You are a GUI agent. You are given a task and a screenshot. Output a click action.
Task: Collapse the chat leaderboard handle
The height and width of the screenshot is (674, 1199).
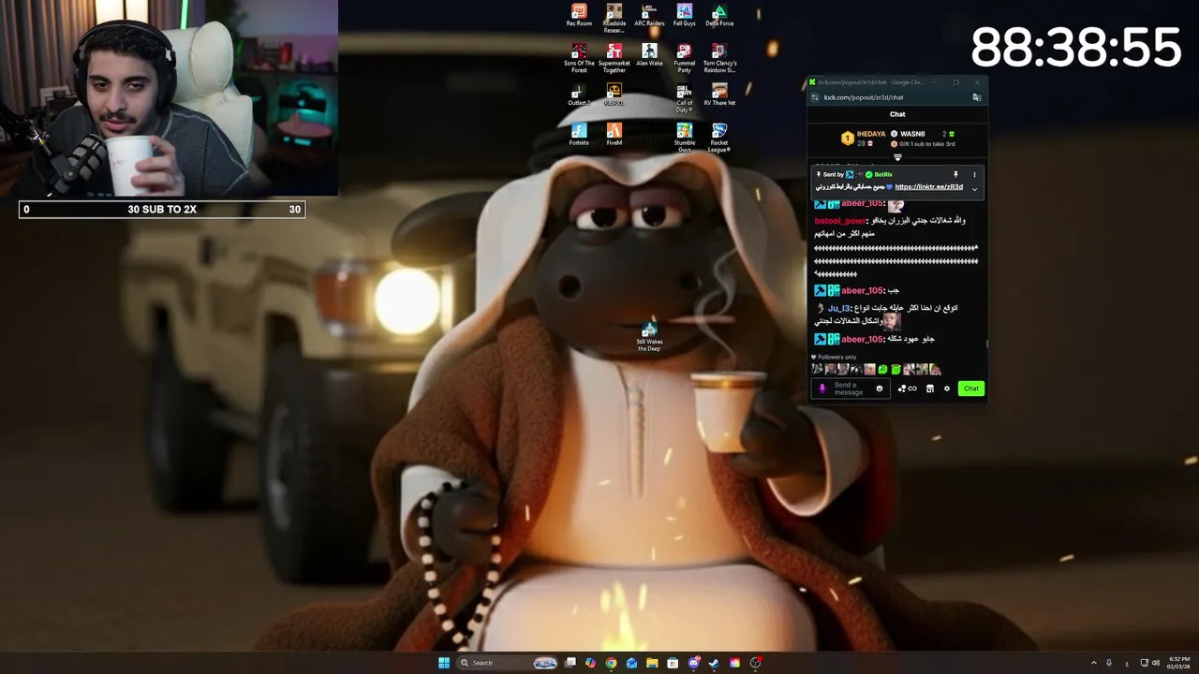pos(897,157)
